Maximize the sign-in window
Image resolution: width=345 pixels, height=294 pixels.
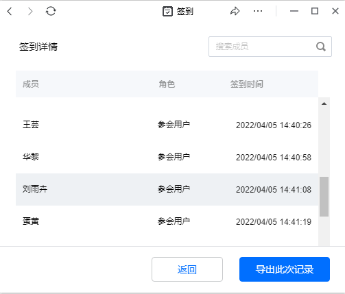coord(315,11)
